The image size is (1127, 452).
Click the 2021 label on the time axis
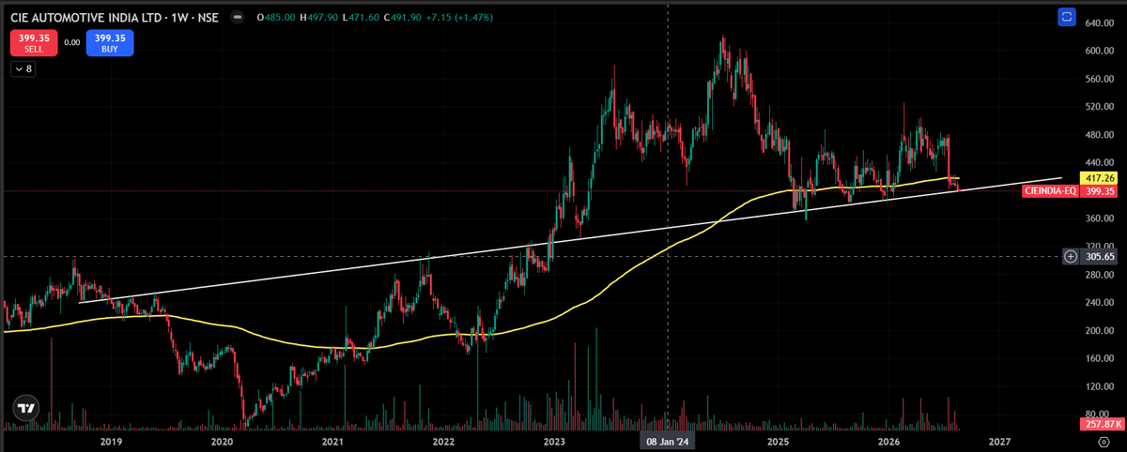(x=332, y=441)
